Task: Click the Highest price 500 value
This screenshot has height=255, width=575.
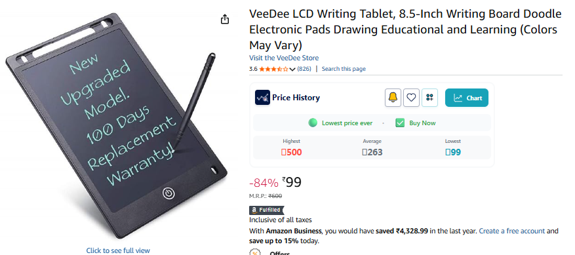Action: click(x=292, y=152)
